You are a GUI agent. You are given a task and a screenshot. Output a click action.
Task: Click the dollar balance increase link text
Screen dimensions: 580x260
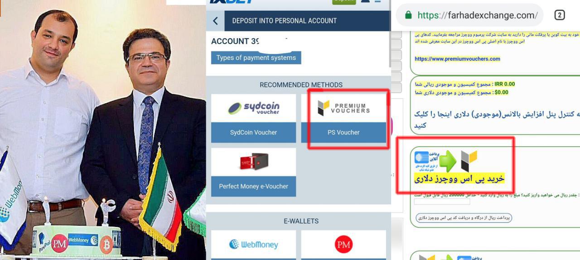point(497,119)
